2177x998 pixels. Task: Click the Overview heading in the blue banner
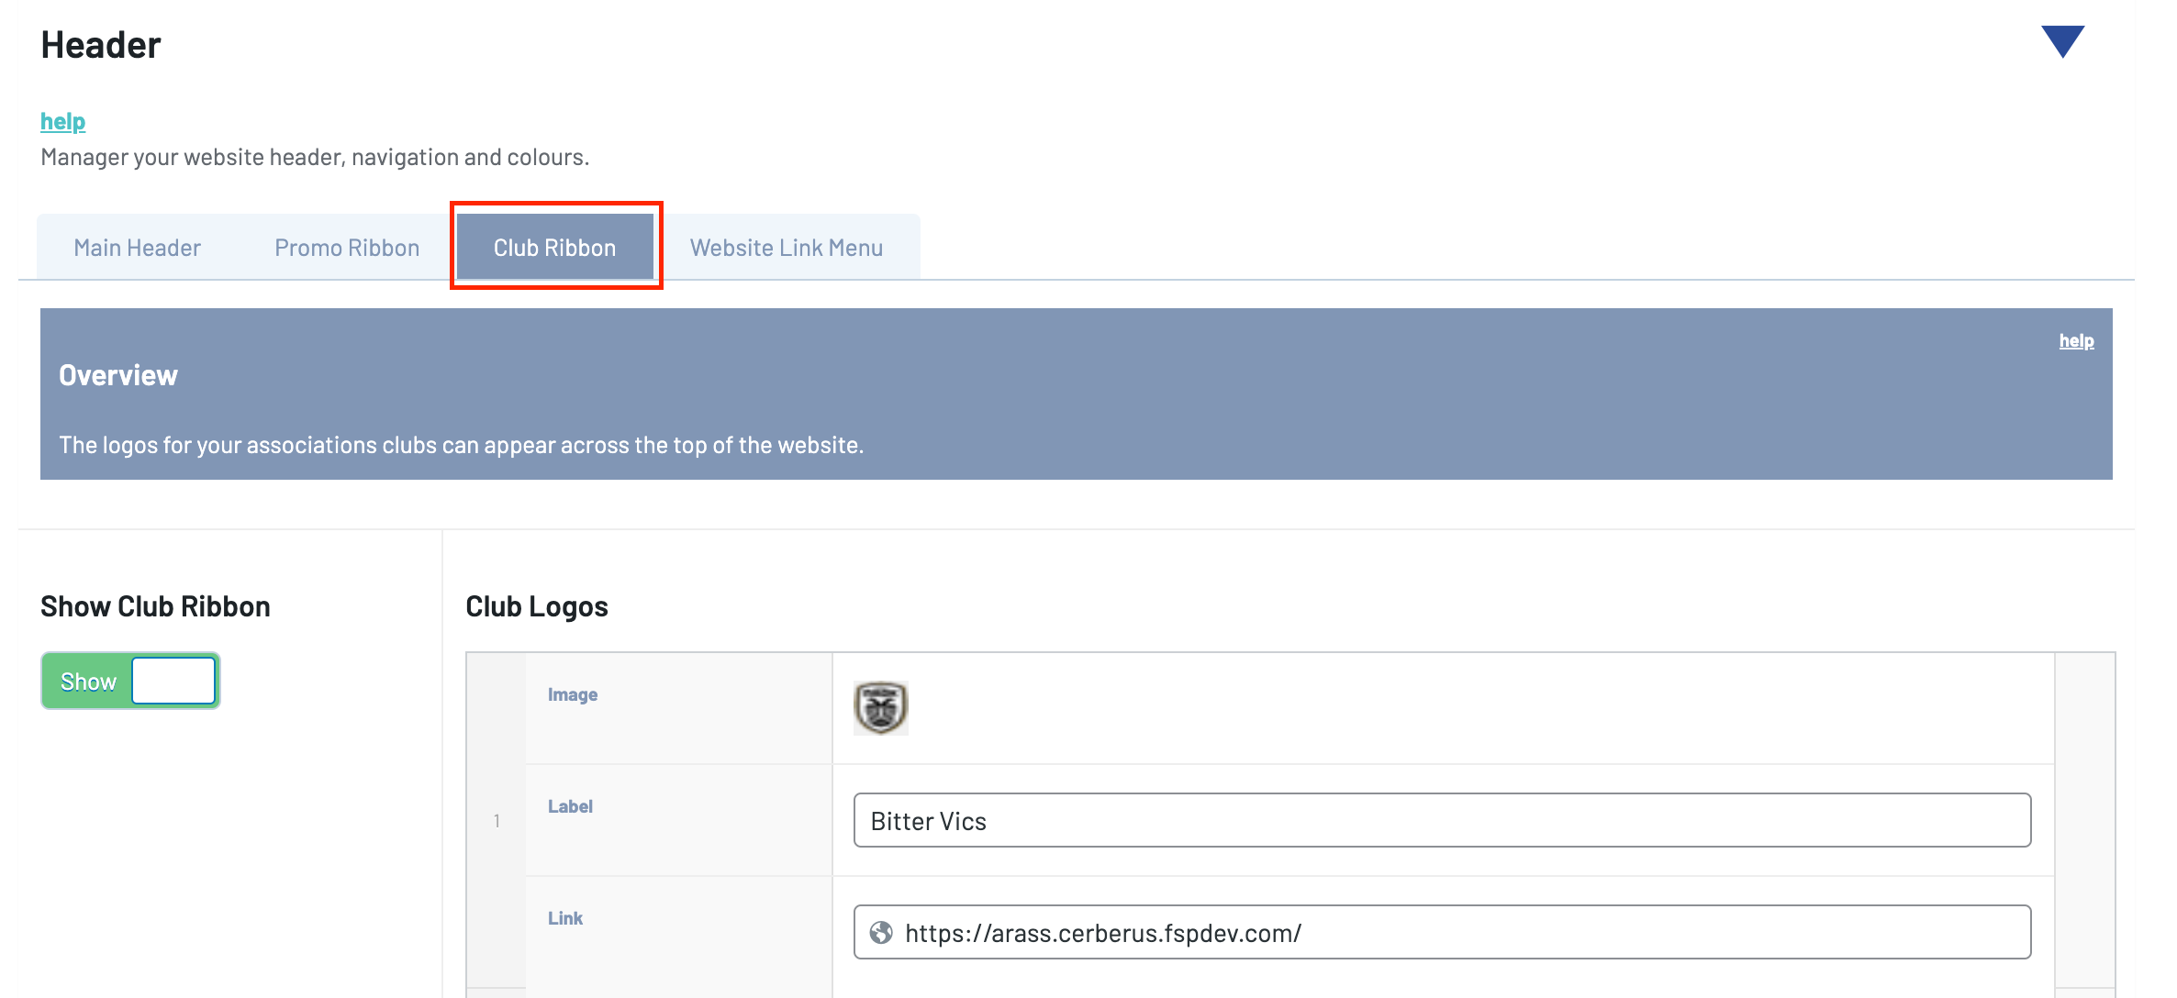(118, 375)
